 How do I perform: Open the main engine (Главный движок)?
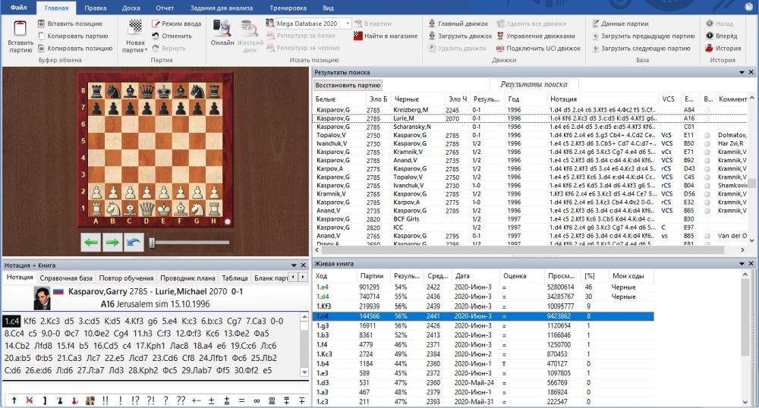(x=460, y=24)
